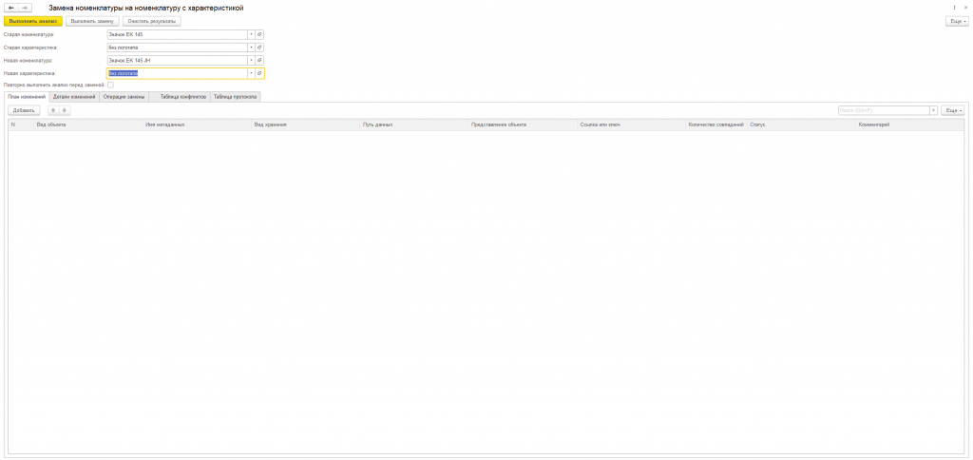Move row up with arrow icon
The width and height of the screenshot is (973, 460).
pyautogui.click(x=53, y=110)
